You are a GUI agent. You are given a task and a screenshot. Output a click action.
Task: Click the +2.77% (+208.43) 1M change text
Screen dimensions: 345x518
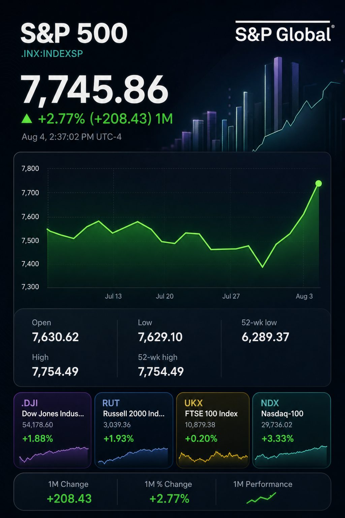click(x=105, y=119)
